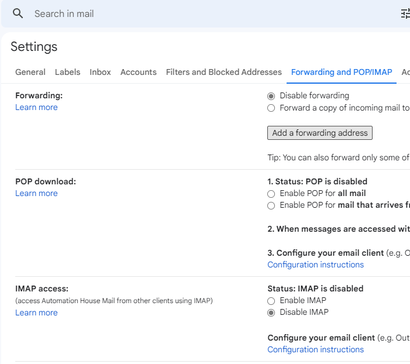Open Learn more under IMAP access
Viewport: 410px width, 364px height.
coord(36,313)
